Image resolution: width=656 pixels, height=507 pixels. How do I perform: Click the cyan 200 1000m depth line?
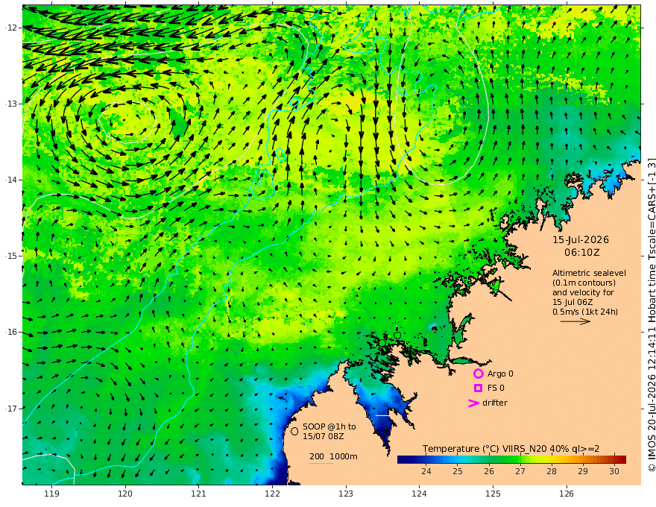click(x=321, y=463)
